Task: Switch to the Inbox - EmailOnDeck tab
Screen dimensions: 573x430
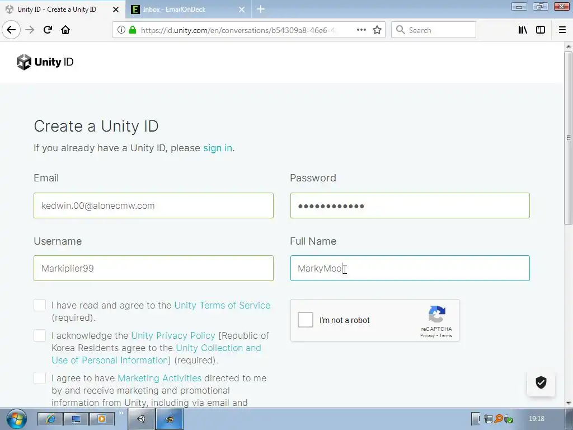Action: (x=188, y=10)
